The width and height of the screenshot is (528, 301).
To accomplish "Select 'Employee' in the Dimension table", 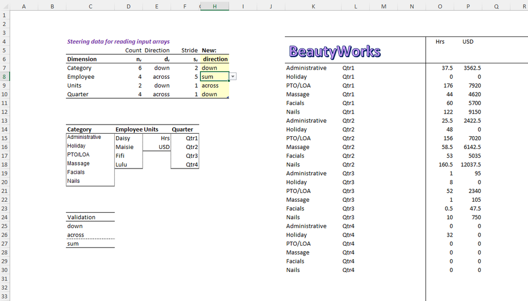I will (81, 77).
